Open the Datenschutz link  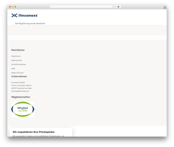point(16,60)
